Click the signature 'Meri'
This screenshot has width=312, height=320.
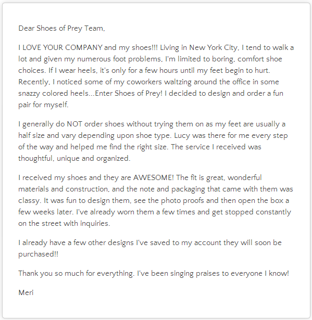point(26,292)
